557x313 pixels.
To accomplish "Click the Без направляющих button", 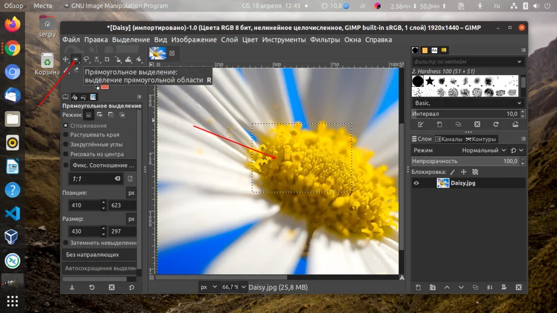I will [x=100, y=254].
